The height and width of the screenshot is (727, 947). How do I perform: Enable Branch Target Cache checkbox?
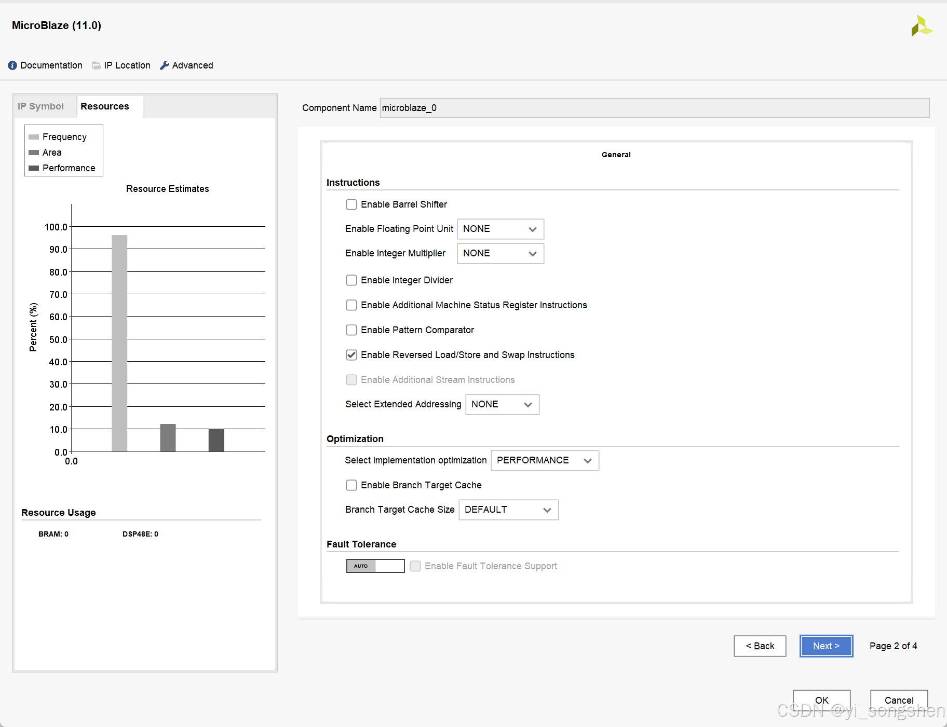(x=351, y=485)
